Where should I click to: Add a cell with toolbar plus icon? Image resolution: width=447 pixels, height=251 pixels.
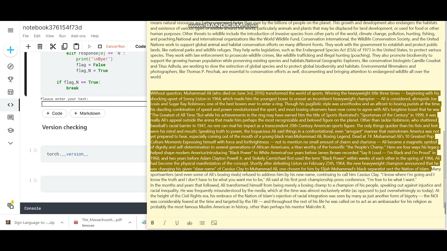click(x=28, y=46)
